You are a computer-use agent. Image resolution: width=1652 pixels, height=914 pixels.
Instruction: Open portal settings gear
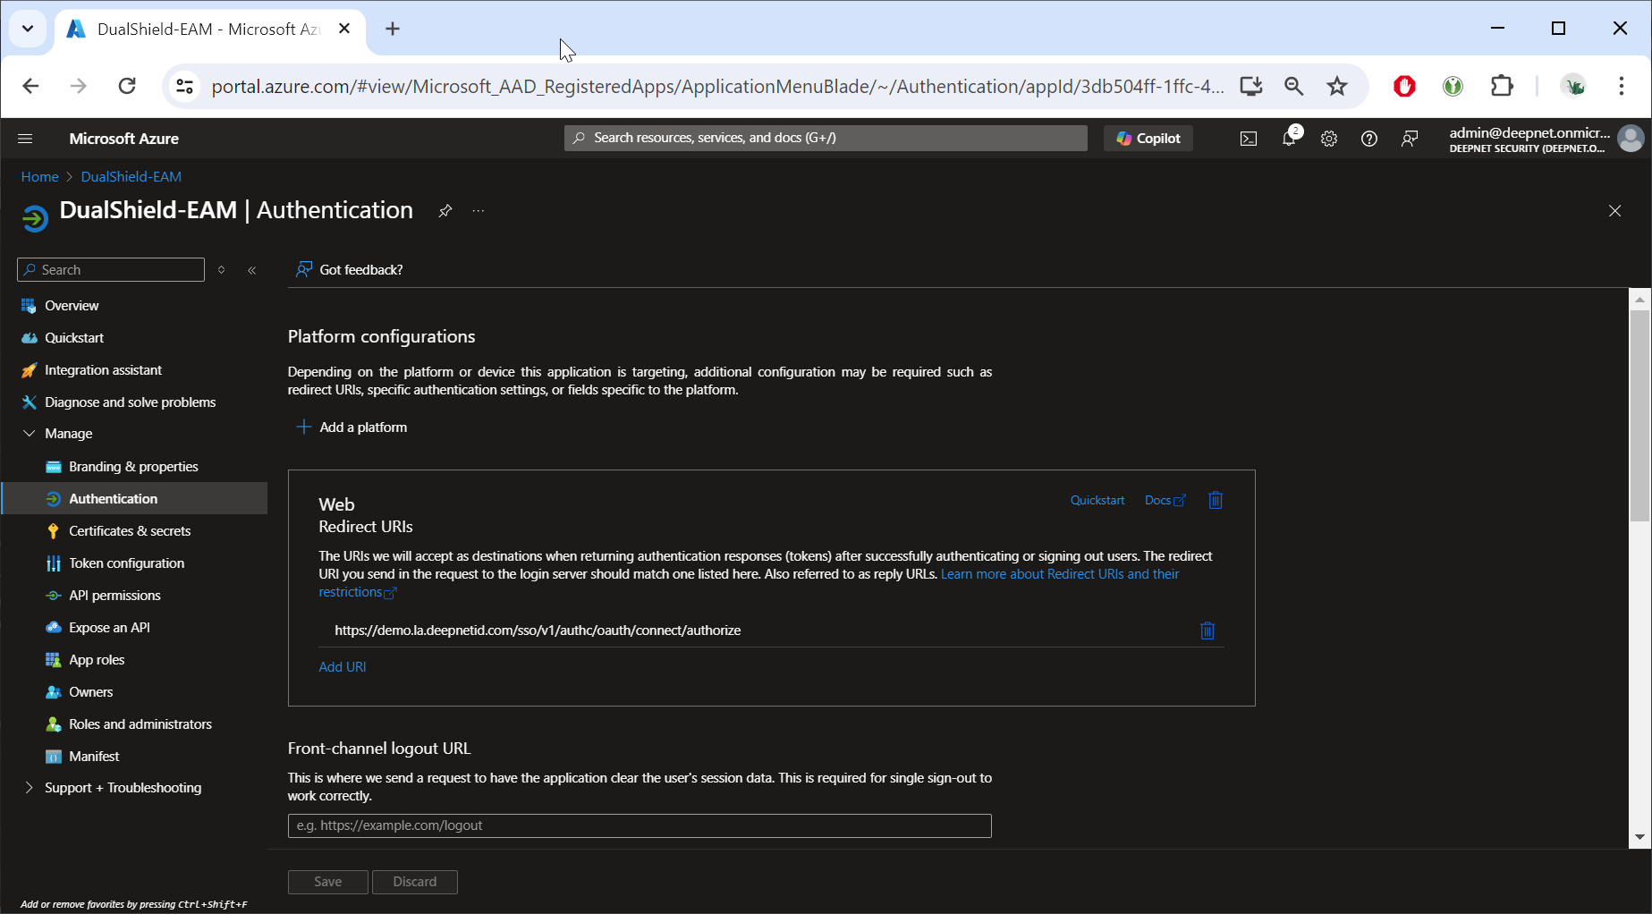[1328, 139]
